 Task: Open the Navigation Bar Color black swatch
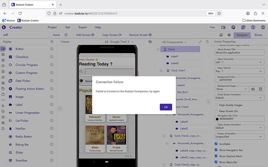[x=217, y=119]
